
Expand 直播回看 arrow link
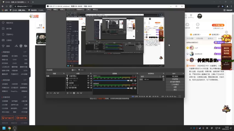tap(215, 34)
